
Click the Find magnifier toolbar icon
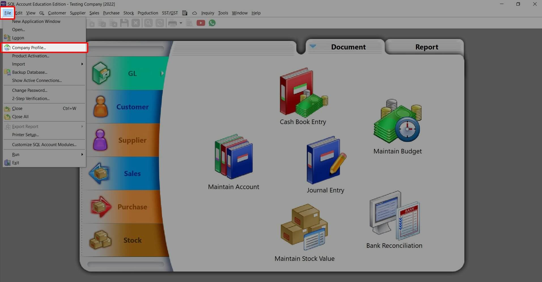point(148,23)
